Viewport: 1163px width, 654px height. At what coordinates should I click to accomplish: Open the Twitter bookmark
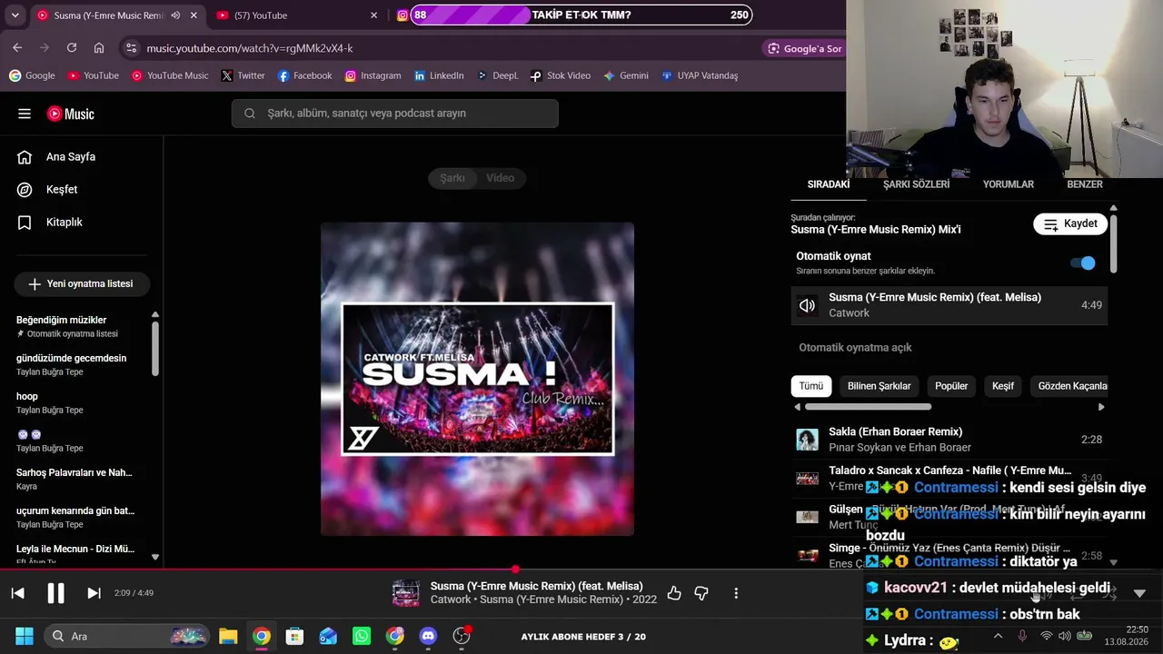[243, 75]
